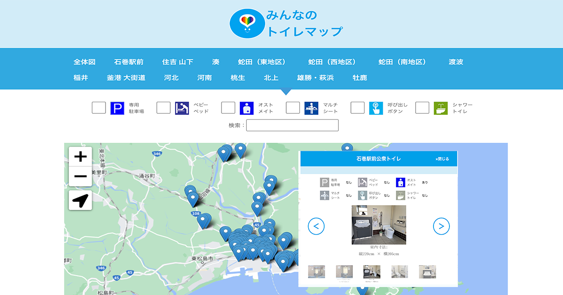
Task: Select the マルチシート multi-seat filter icon
Action: tap(311, 108)
